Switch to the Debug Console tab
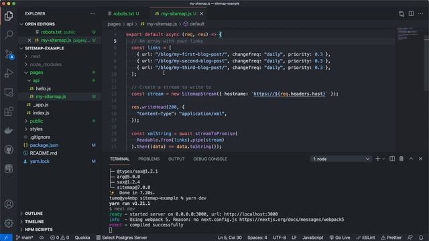429x241 pixels. 210,159
